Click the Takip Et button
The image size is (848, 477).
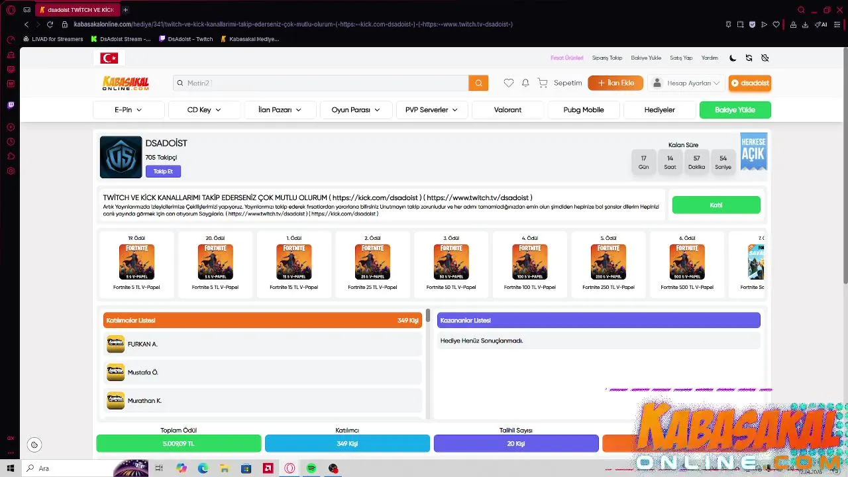pos(163,172)
